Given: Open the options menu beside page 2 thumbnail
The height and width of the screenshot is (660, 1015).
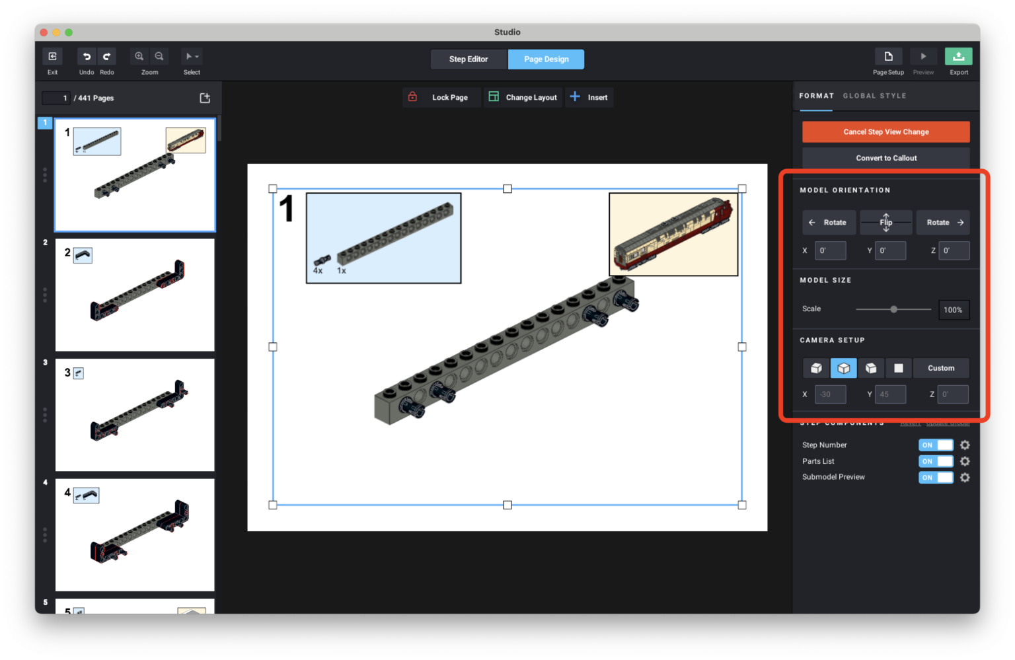Looking at the screenshot, I should tap(44, 295).
